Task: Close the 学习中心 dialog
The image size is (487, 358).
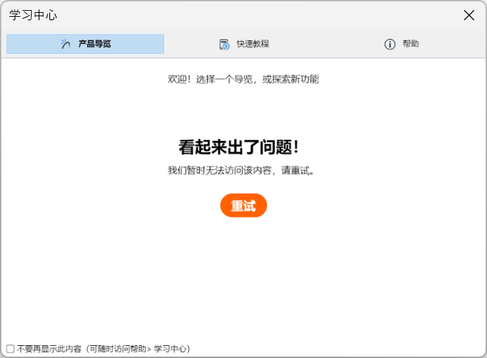Action: pyautogui.click(x=469, y=15)
